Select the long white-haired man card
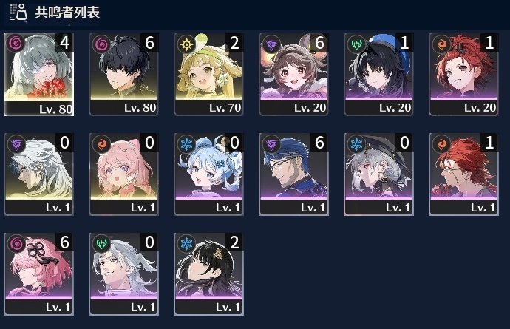Viewport: 510px width, 329px height. tap(38, 174)
